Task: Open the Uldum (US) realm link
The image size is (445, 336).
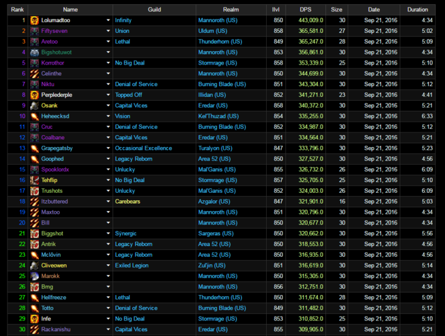Action: [212, 31]
